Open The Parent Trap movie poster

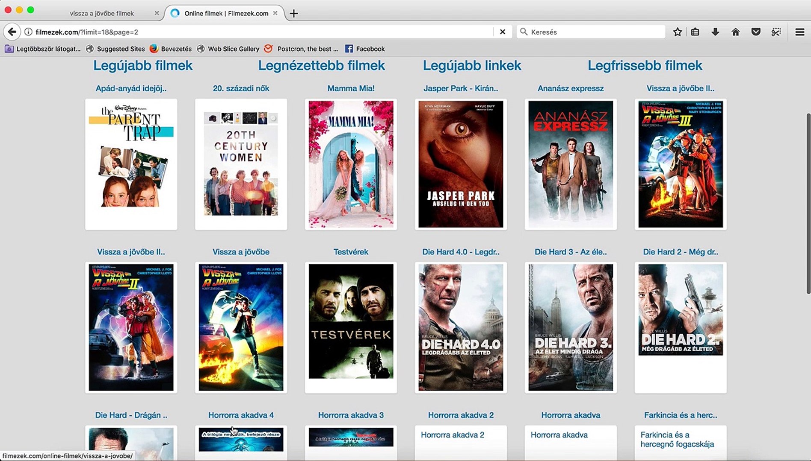(131, 164)
